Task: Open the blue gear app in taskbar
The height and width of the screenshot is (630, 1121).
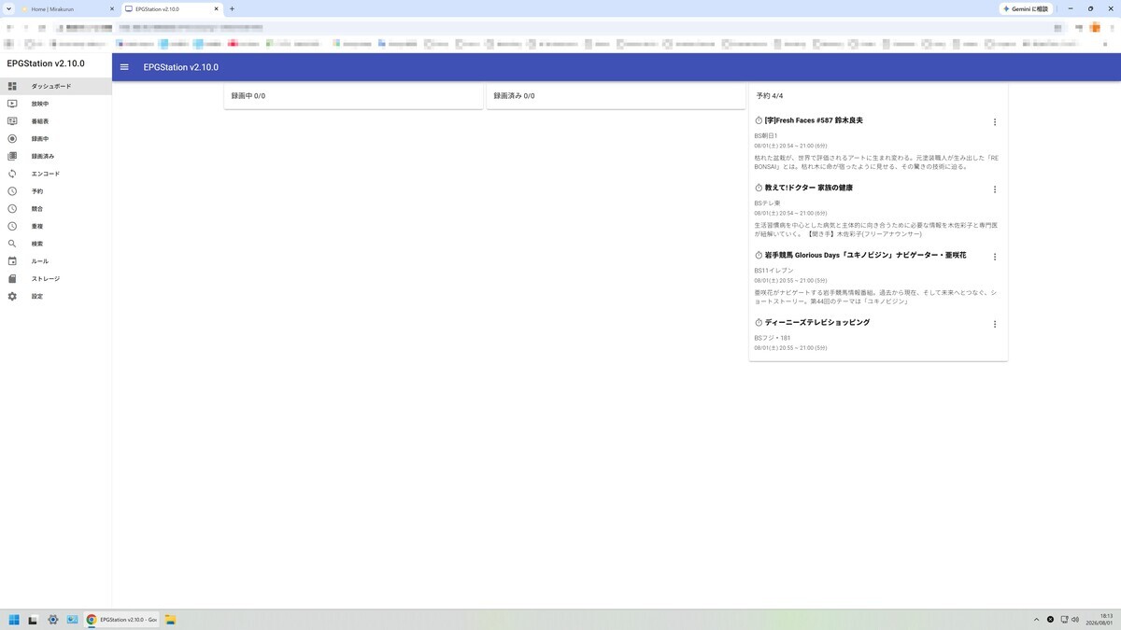Action: (x=53, y=620)
